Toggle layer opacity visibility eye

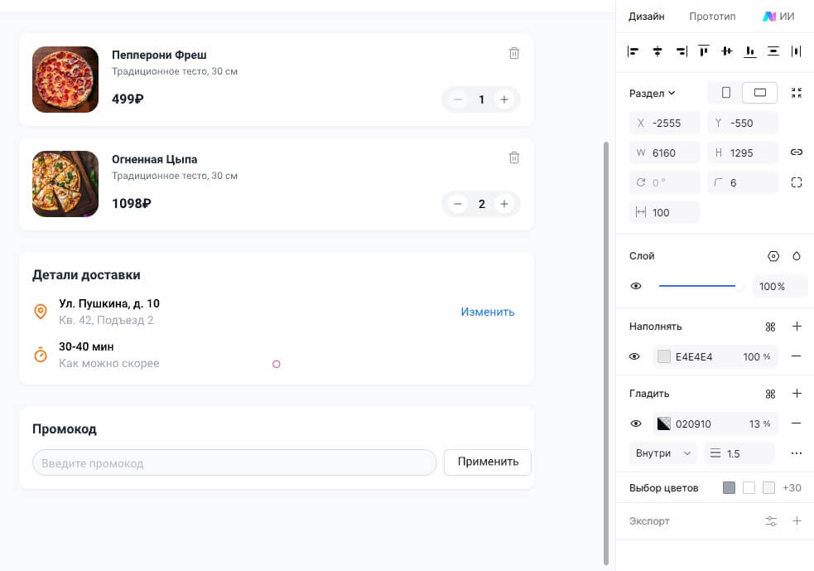[636, 286]
